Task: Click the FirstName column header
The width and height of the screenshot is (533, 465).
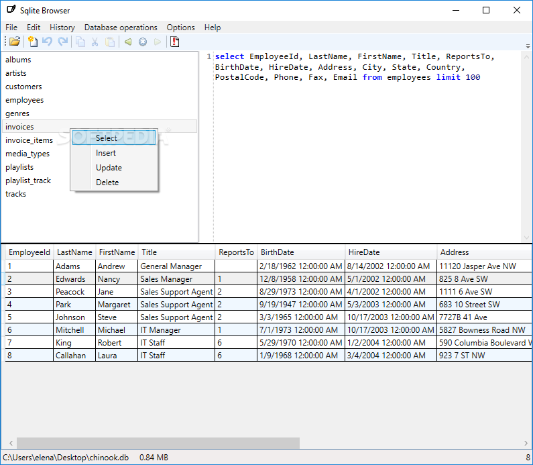Action: coord(117,252)
